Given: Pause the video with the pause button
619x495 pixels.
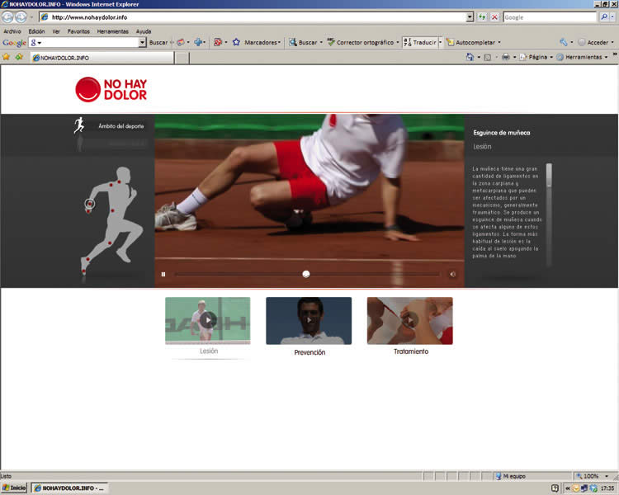Looking at the screenshot, I should coord(163,274).
